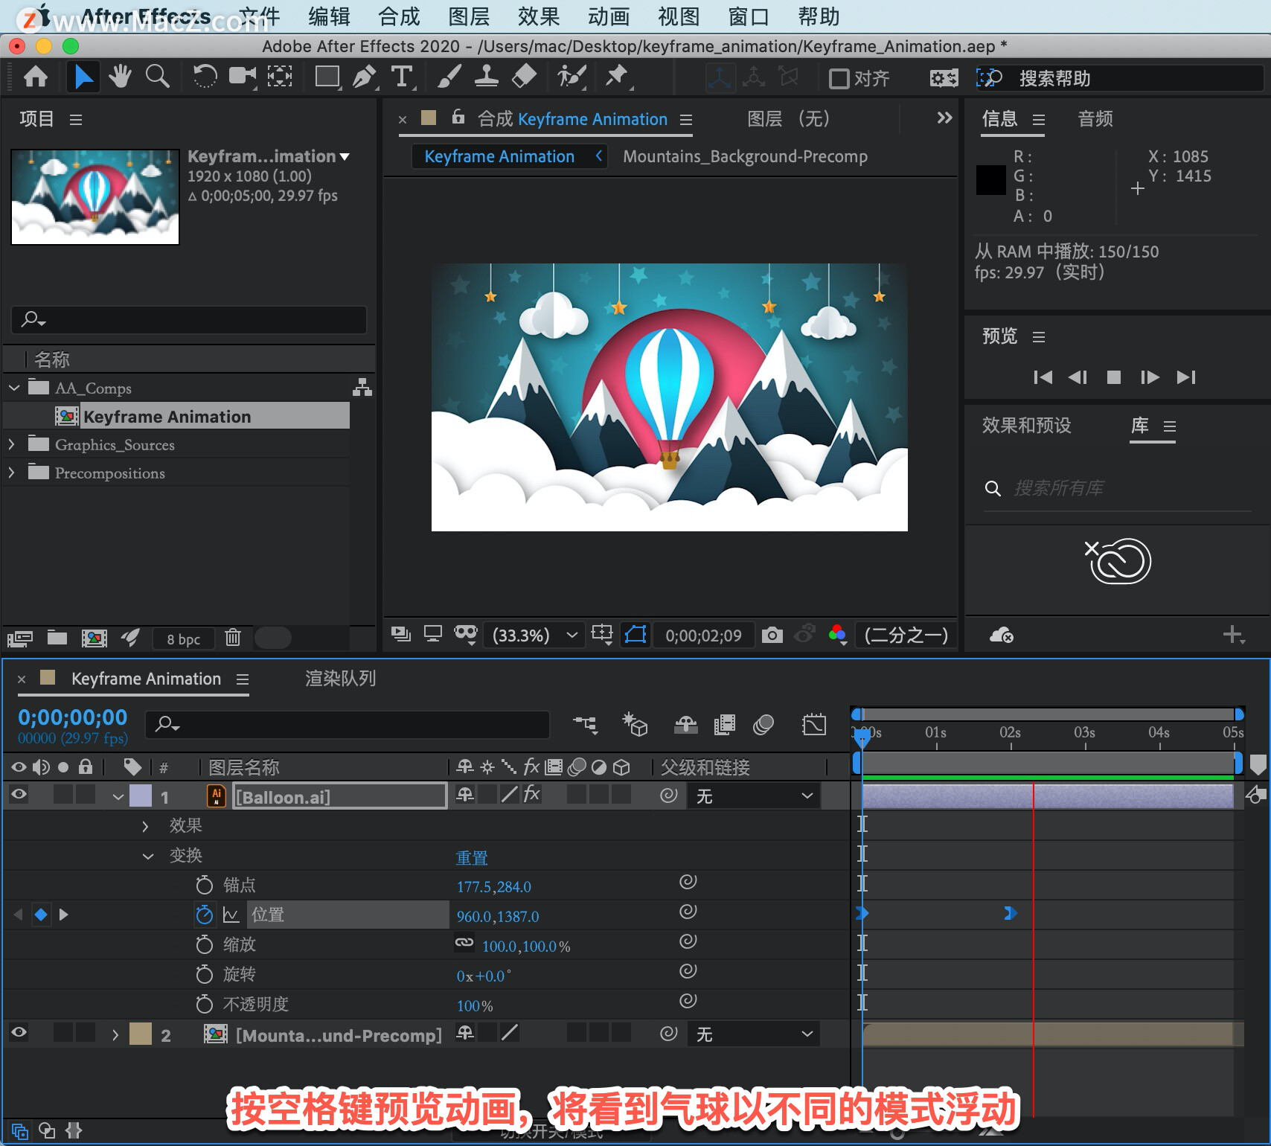Select the second position keyframe in the timeline

[x=1010, y=913]
